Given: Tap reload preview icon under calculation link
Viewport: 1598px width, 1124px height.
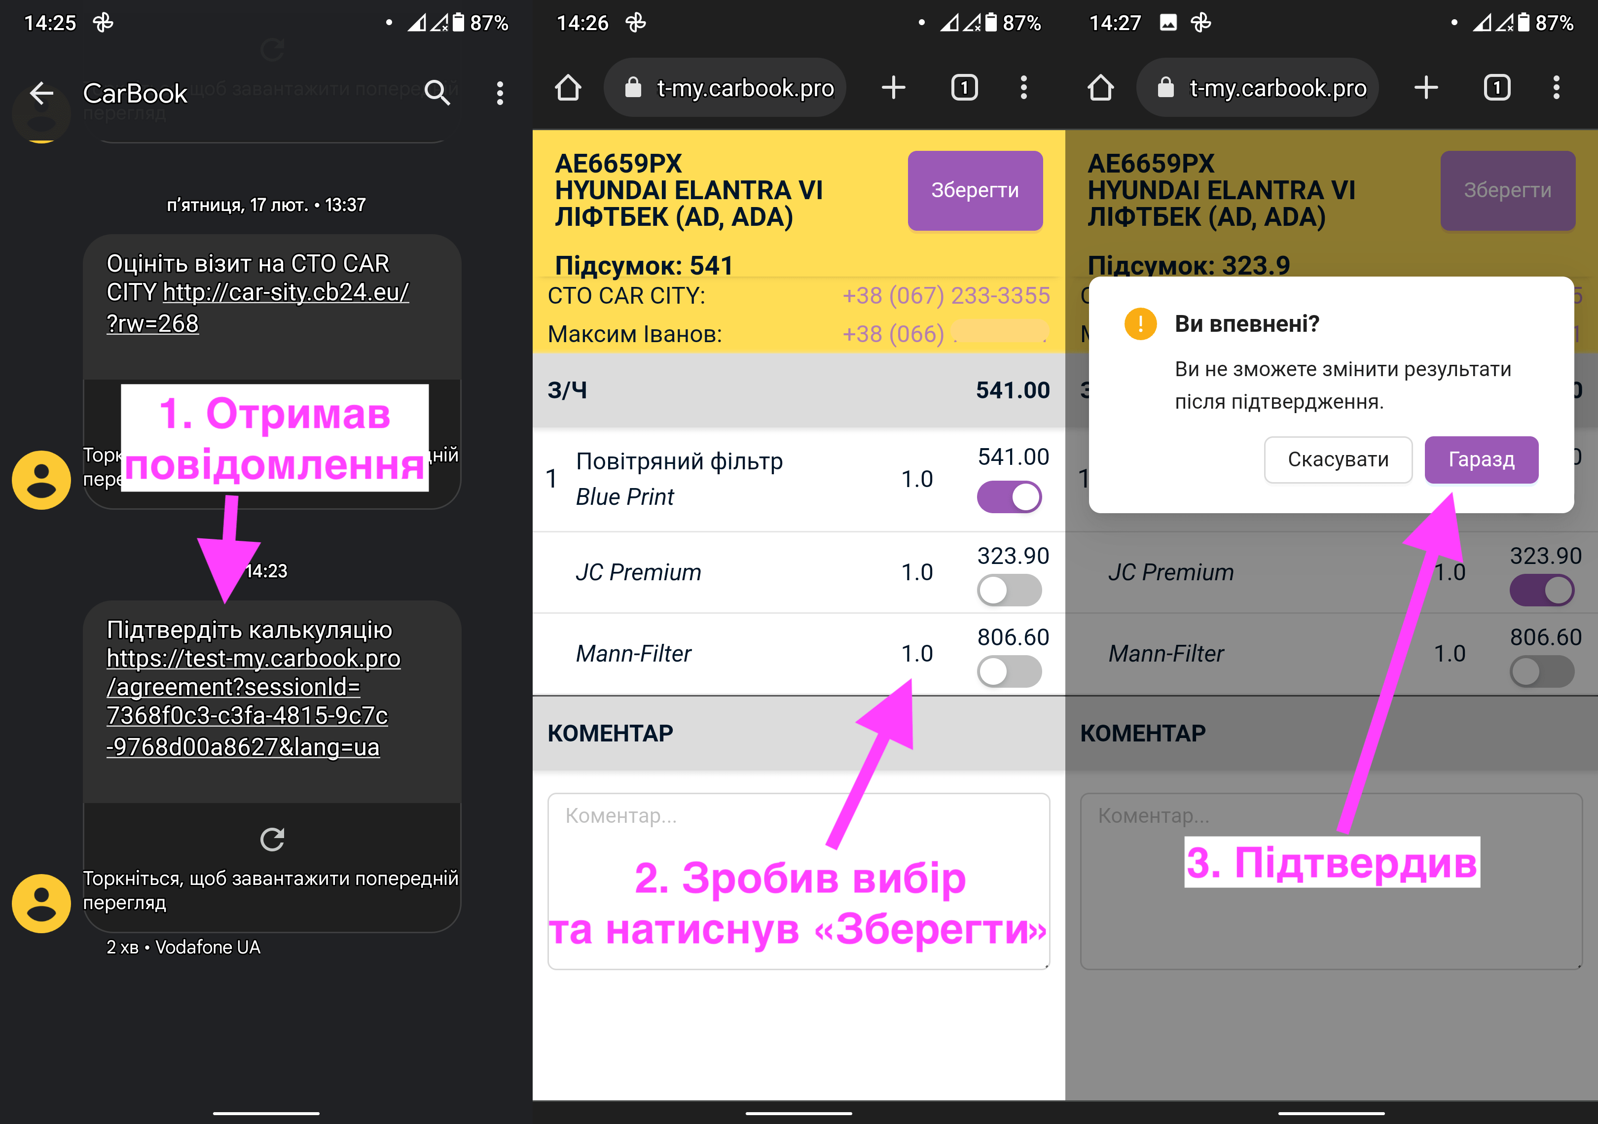Looking at the screenshot, I should pyautogui.click(x=272, y=839).
